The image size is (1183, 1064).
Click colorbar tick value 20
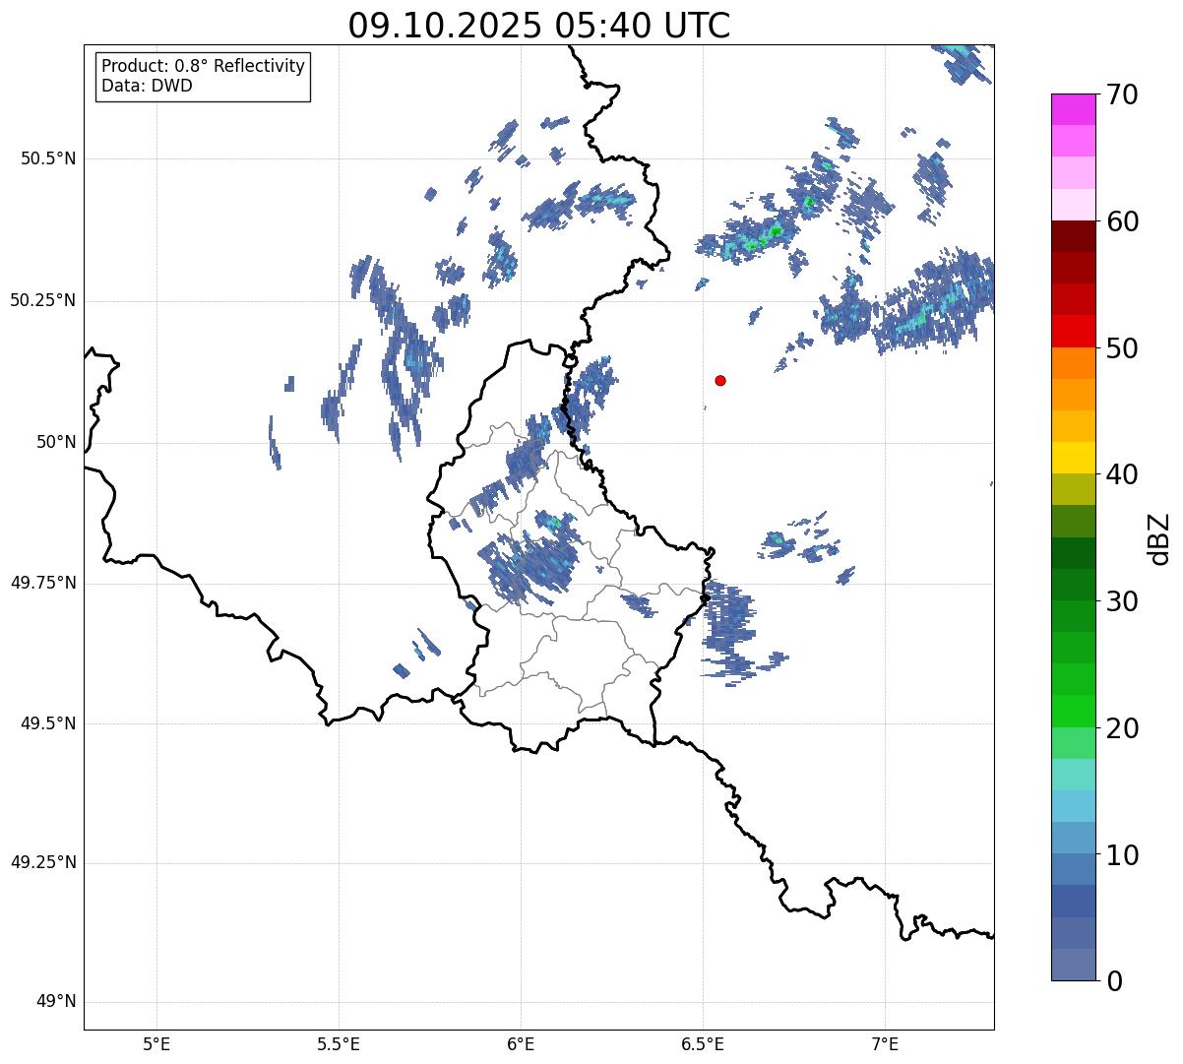click(x=1122, y=728)
